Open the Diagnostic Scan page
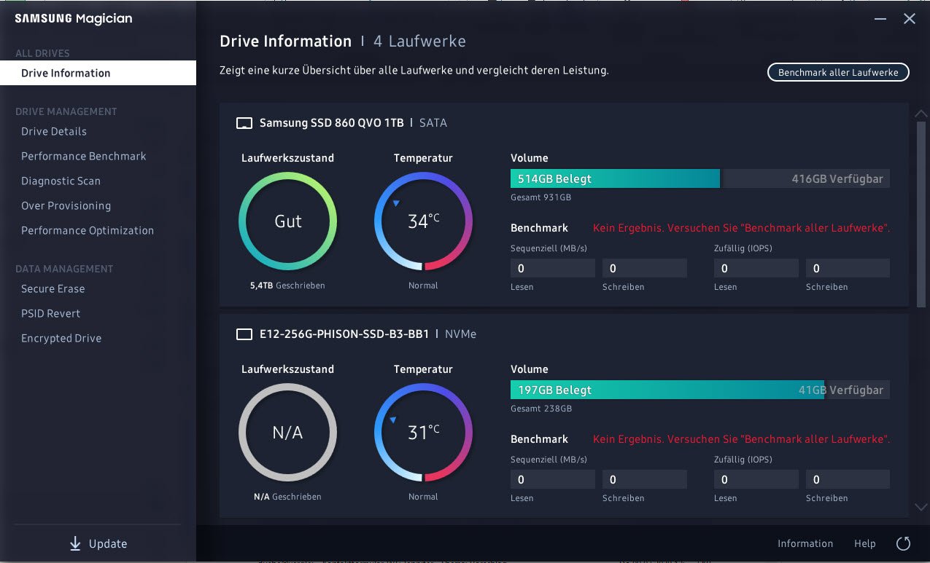This screenshot has height=563, width=930. tap(61, 181)
